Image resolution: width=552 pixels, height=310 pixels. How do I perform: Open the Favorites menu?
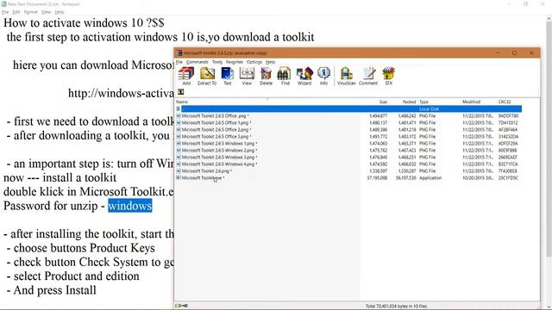coord(235,62)
